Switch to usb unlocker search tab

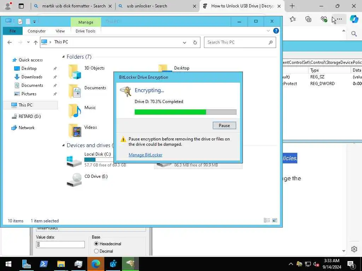click(x=157, y=6)
